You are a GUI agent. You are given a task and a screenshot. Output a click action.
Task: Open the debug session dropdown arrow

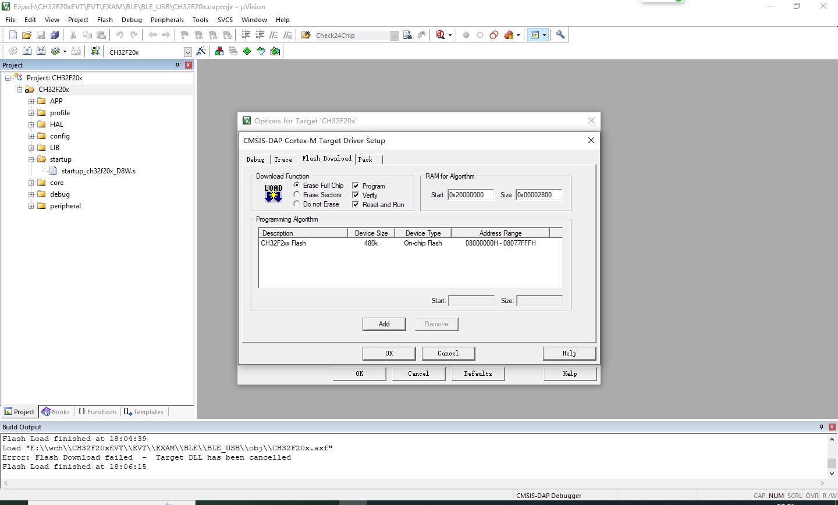[x=450, y=35]
